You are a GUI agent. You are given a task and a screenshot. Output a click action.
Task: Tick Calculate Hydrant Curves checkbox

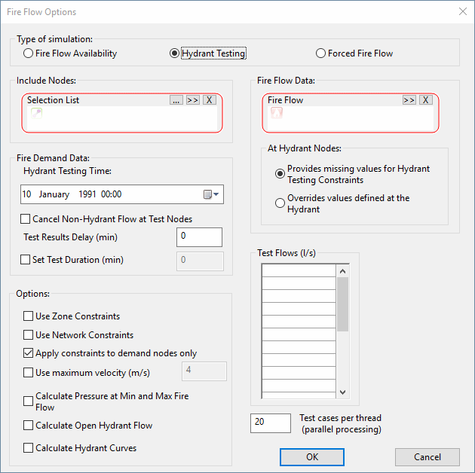(29, 448)
